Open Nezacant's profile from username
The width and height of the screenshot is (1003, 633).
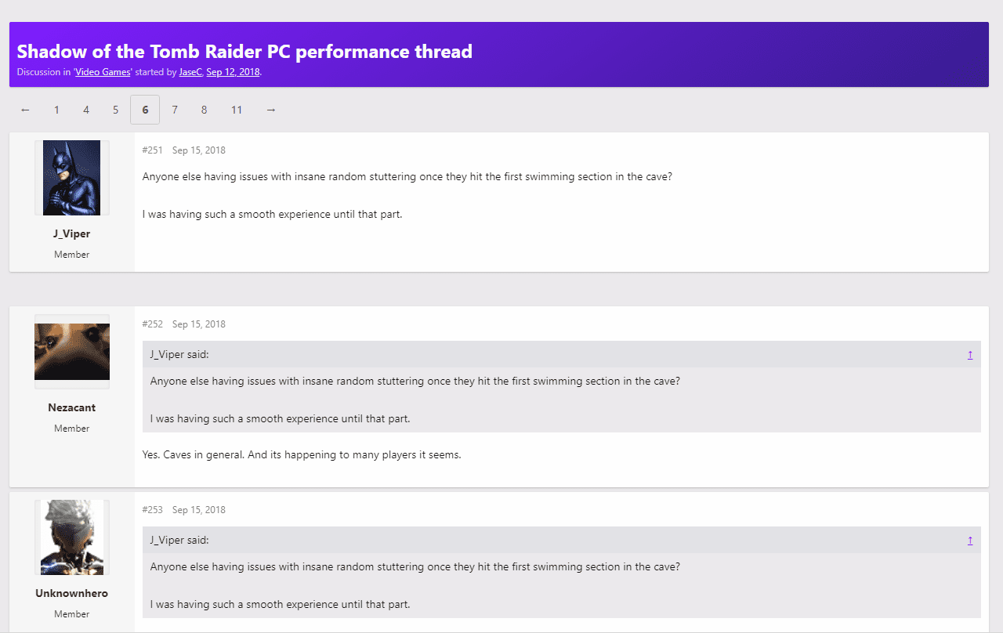tap(72, 407)
